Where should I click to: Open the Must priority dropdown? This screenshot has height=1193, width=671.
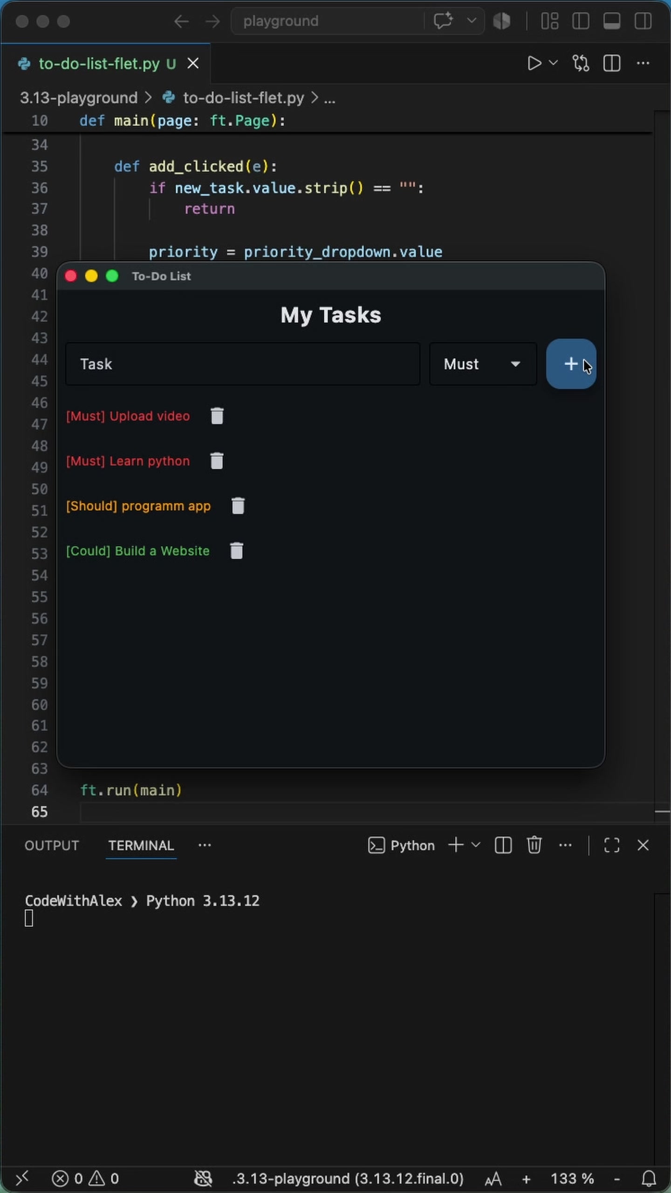483,364
